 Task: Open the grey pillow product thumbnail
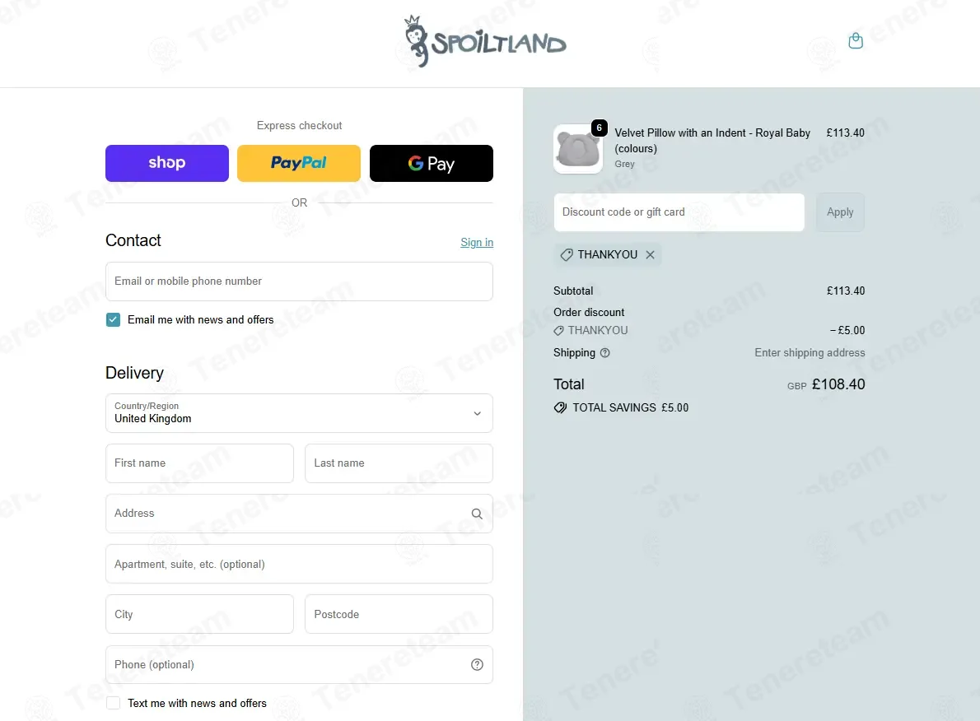coord(578,149)
